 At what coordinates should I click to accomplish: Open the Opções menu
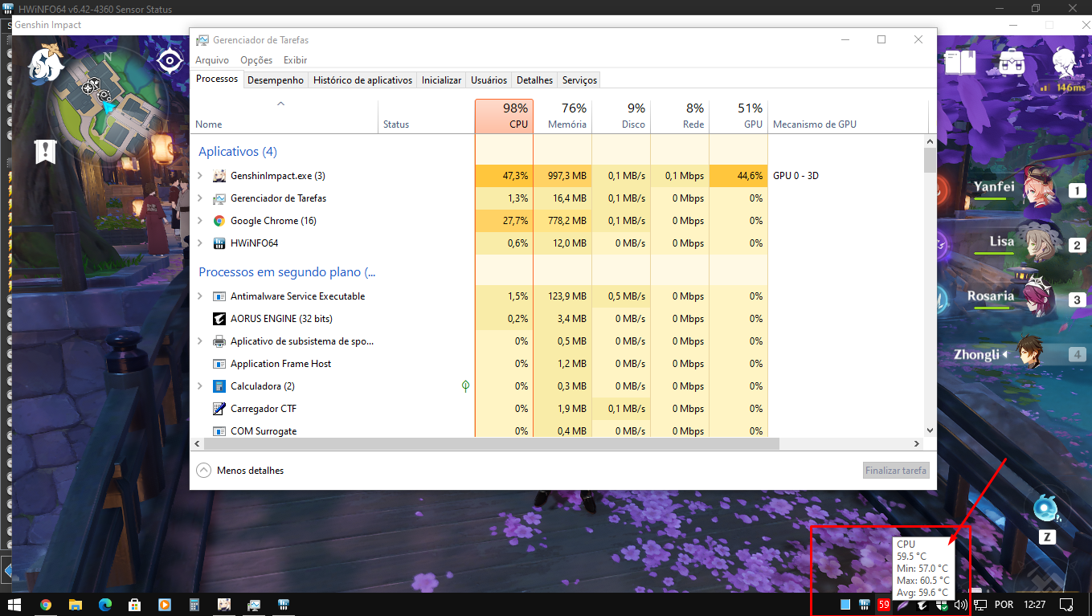(256, 60)
